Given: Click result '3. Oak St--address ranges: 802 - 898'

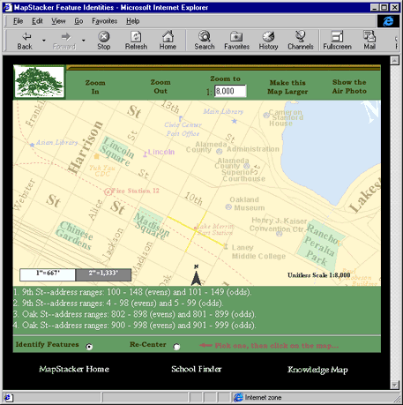Looking at the screenshot, I should [135, 314].
